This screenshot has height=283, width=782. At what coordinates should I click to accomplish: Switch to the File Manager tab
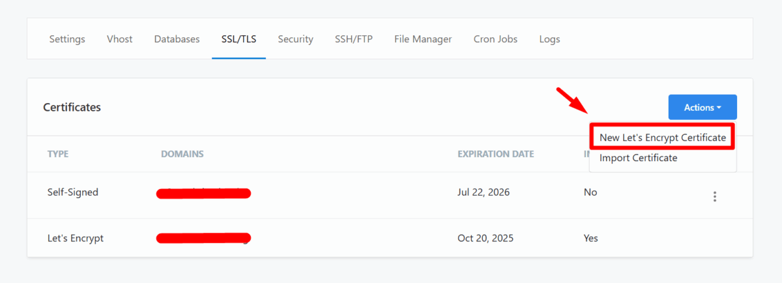(x=423, y=39)
